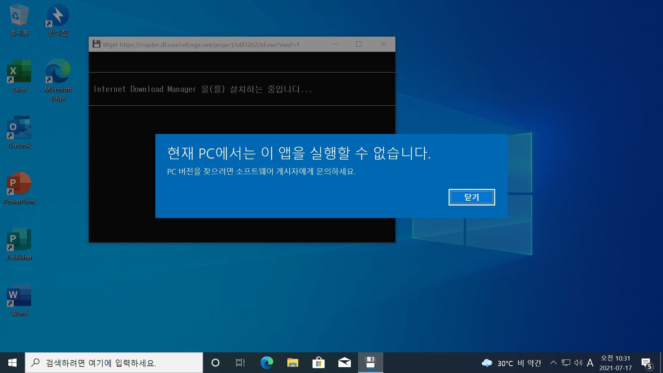This screenshot has height=373, width=663.
Task: Open the 반디집 desktop shortcut
Action: coord(58,20)
